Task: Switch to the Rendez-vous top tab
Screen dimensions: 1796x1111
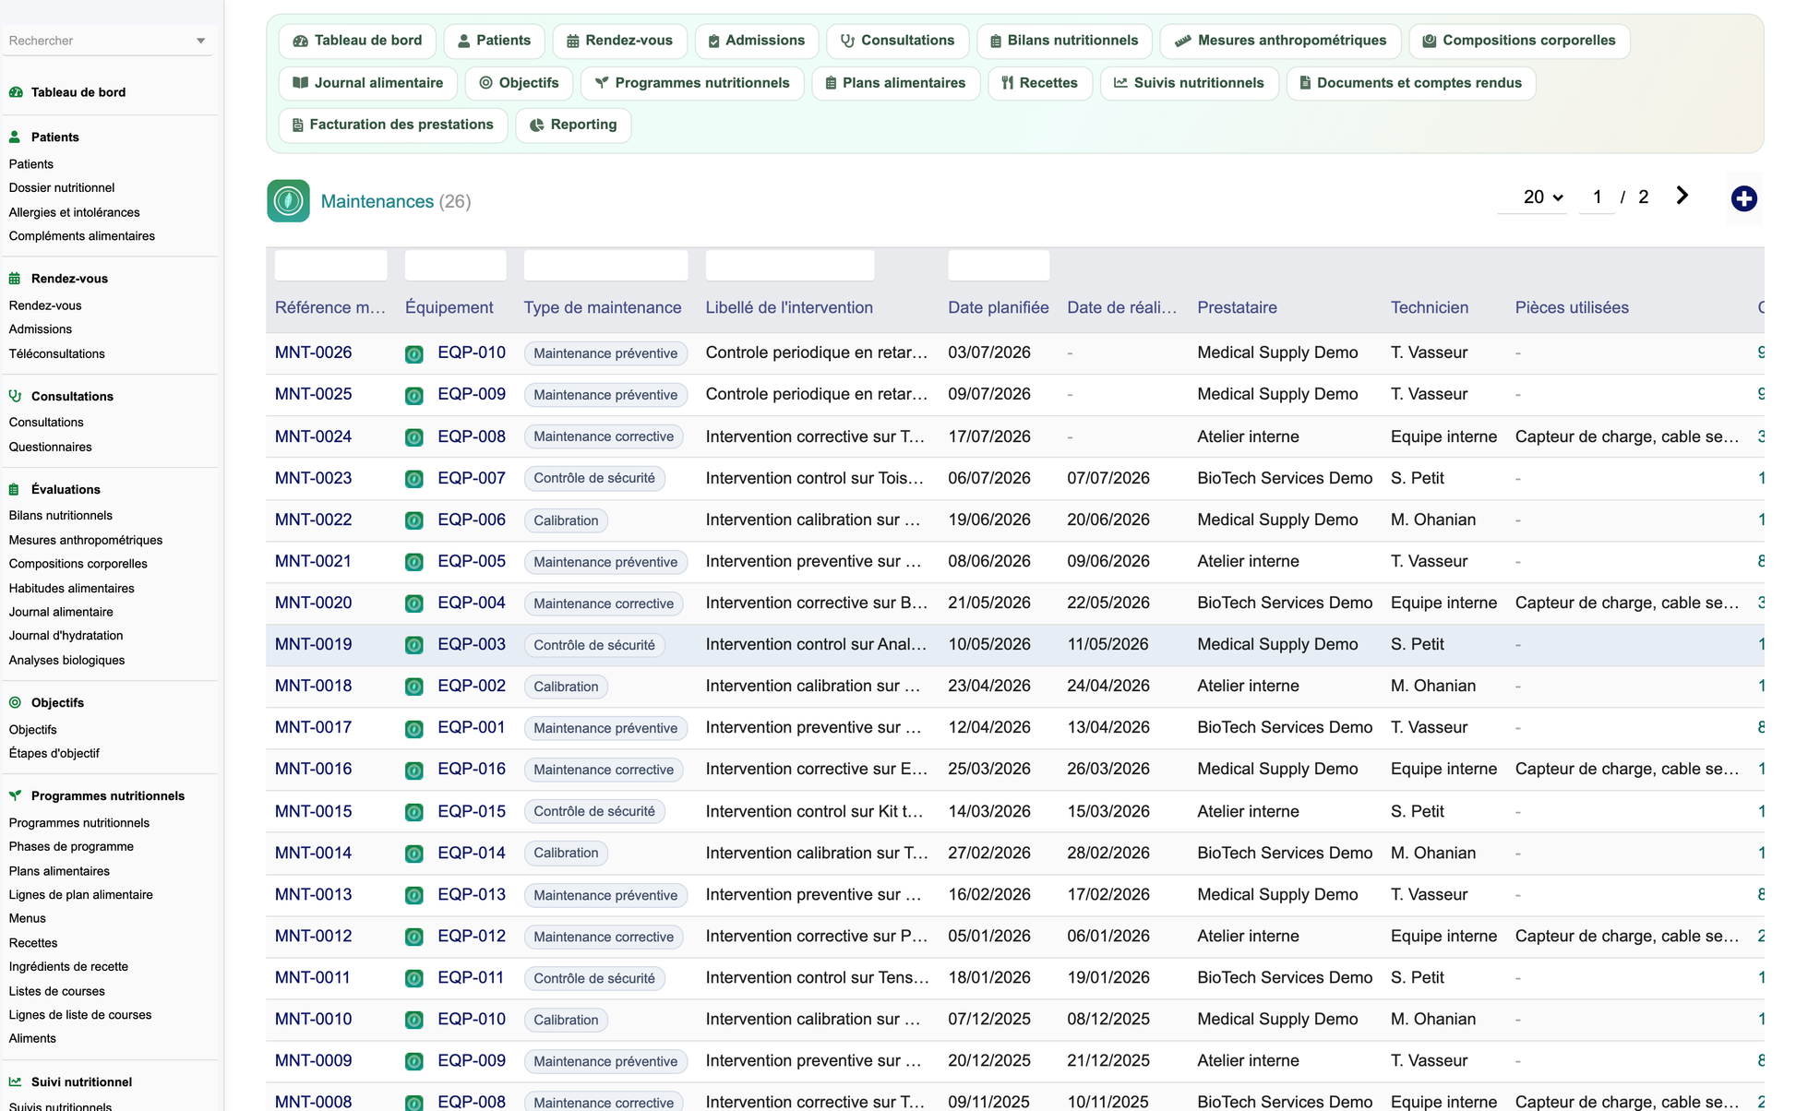Action: click(619, 41)
